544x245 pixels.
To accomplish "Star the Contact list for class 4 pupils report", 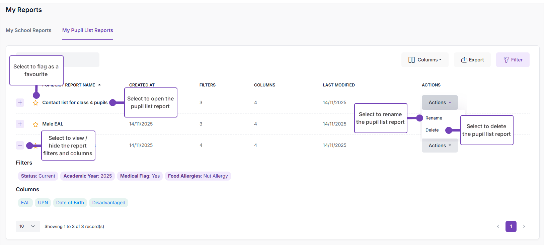I will point(35,103).
